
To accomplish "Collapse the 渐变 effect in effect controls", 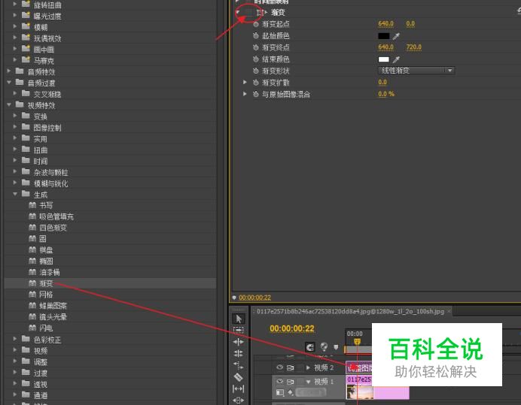I will [238, 12].
